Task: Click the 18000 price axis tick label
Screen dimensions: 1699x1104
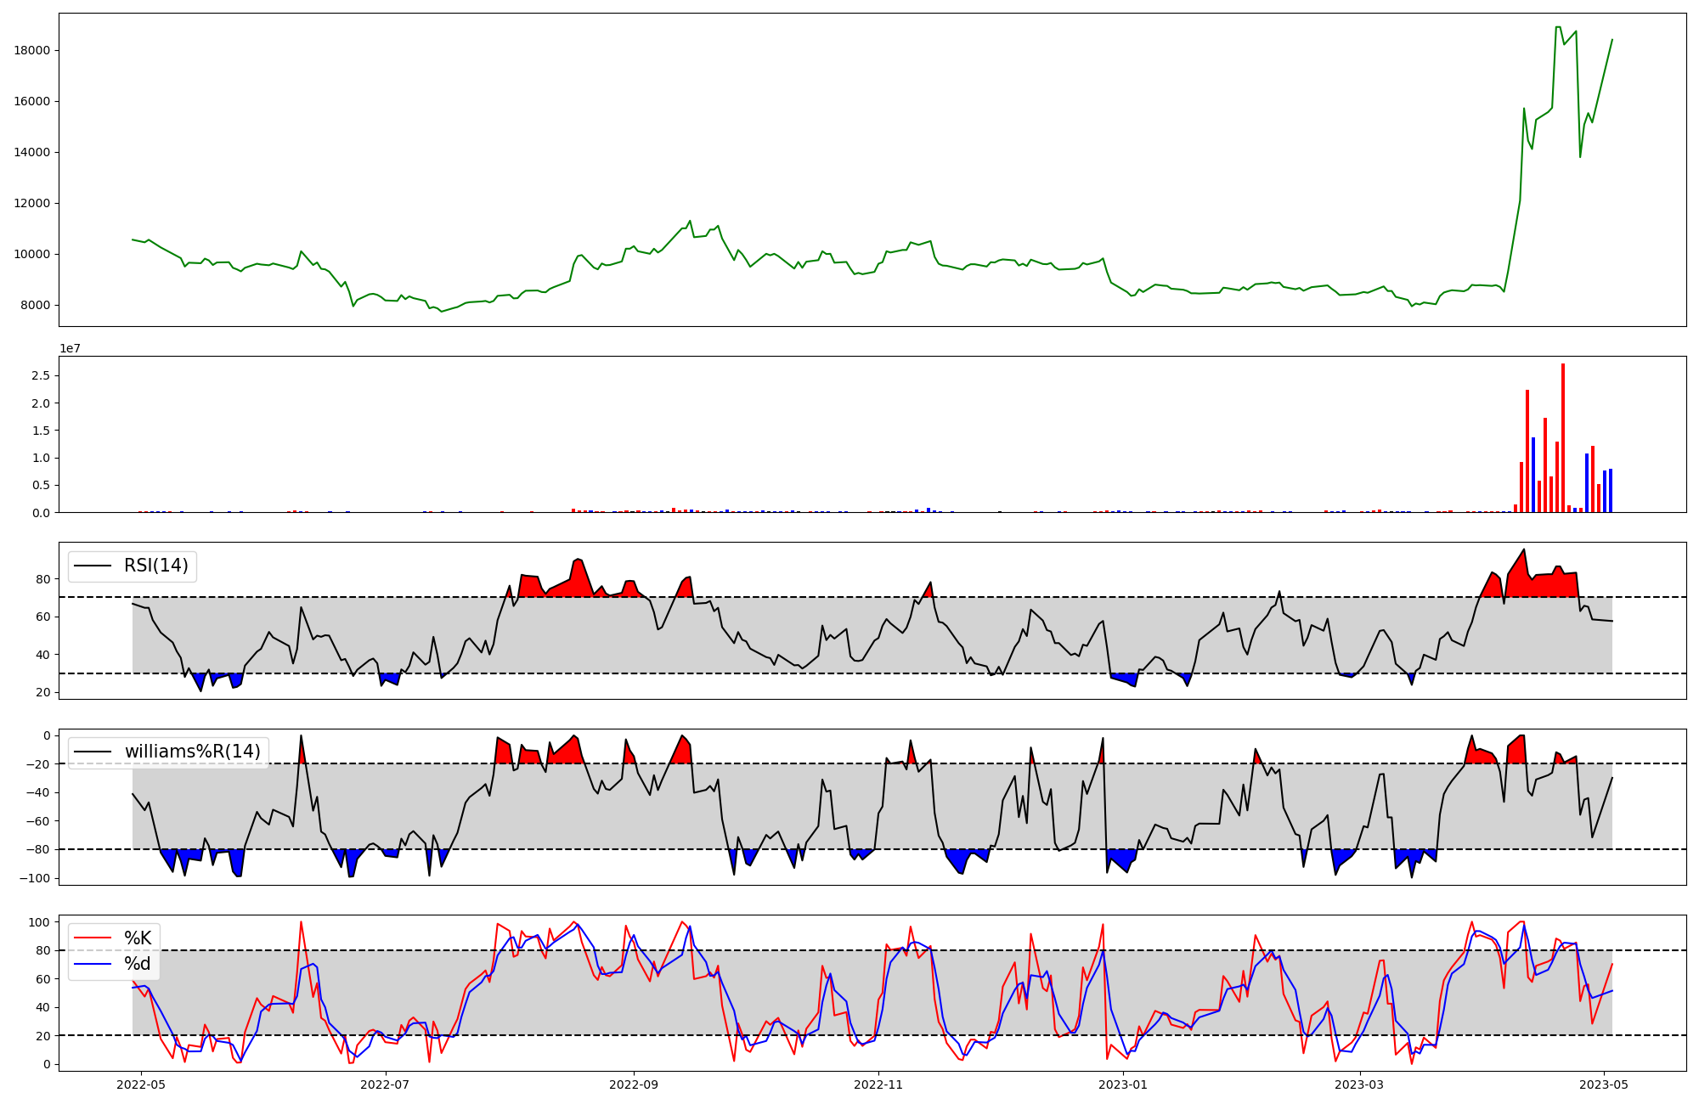Action: [x=32, y=50]
